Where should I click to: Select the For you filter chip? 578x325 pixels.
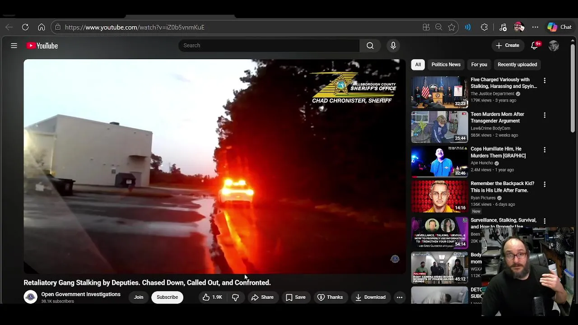coord(479,65)
